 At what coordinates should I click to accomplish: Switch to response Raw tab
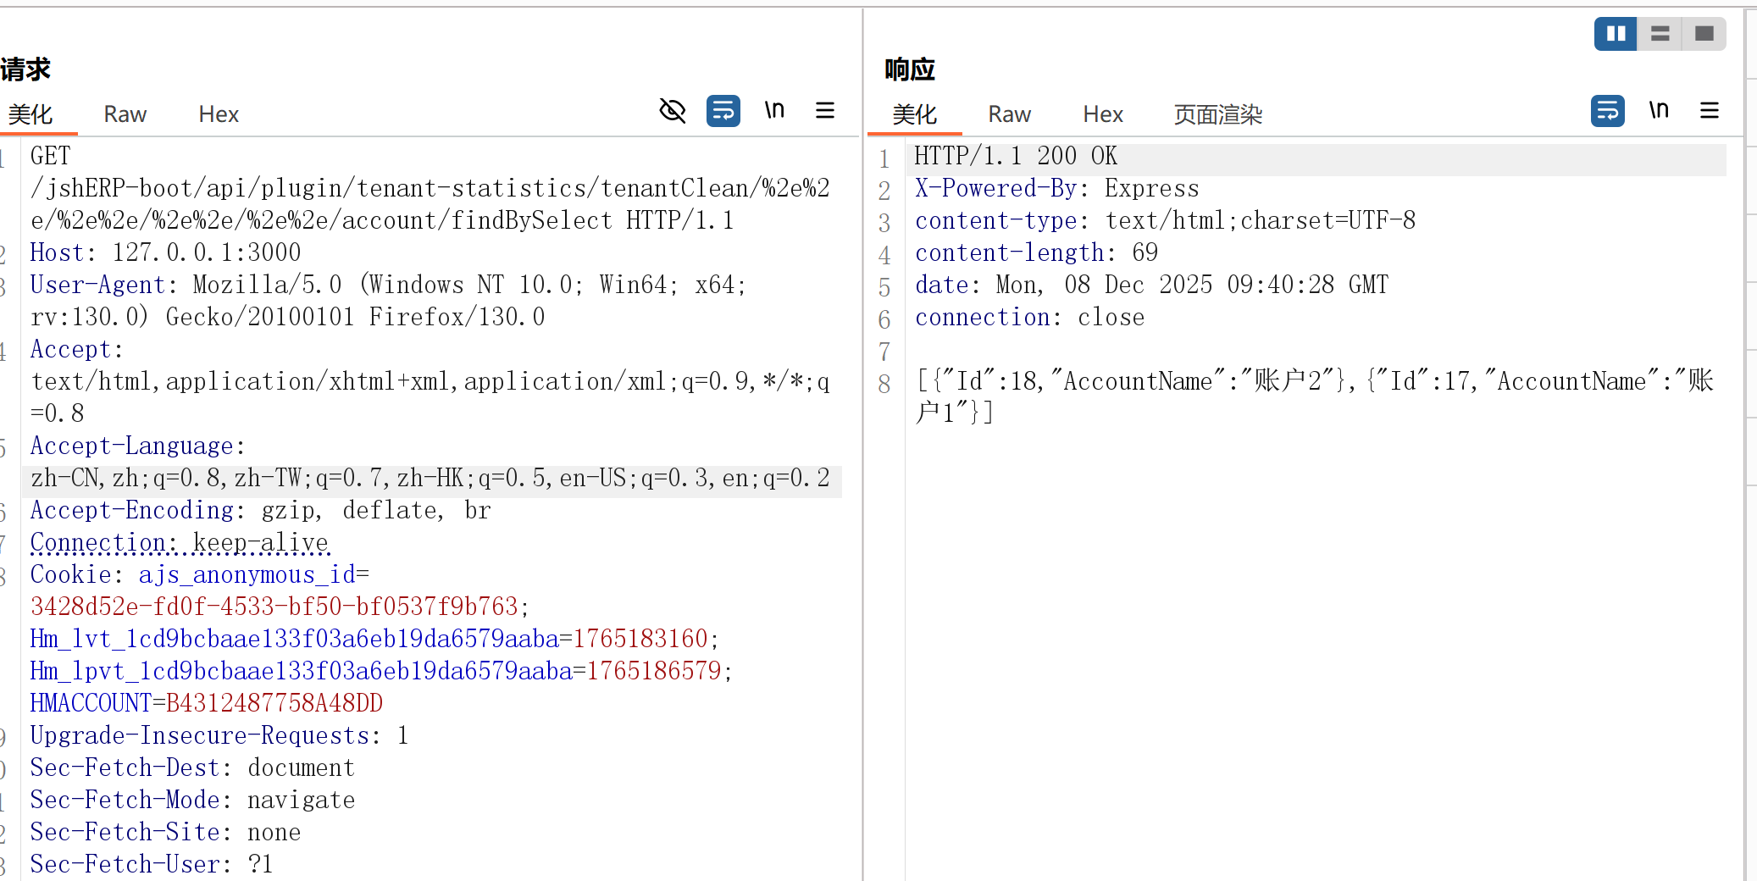pos(1009,114)
